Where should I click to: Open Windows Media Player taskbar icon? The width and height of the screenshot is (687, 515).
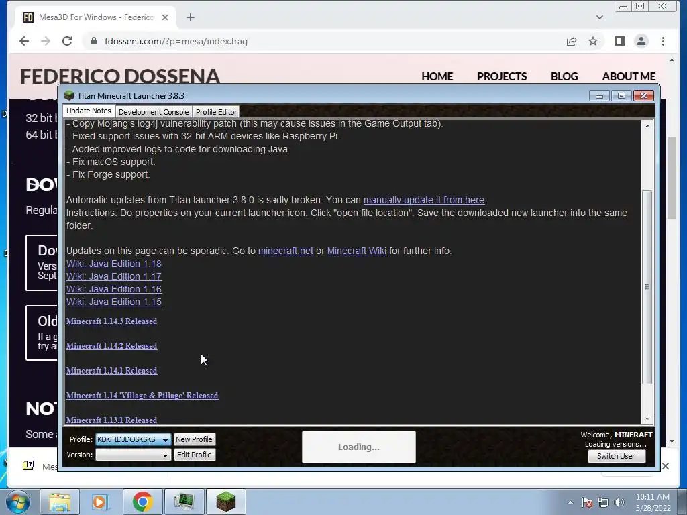click(x=101, y=502)
